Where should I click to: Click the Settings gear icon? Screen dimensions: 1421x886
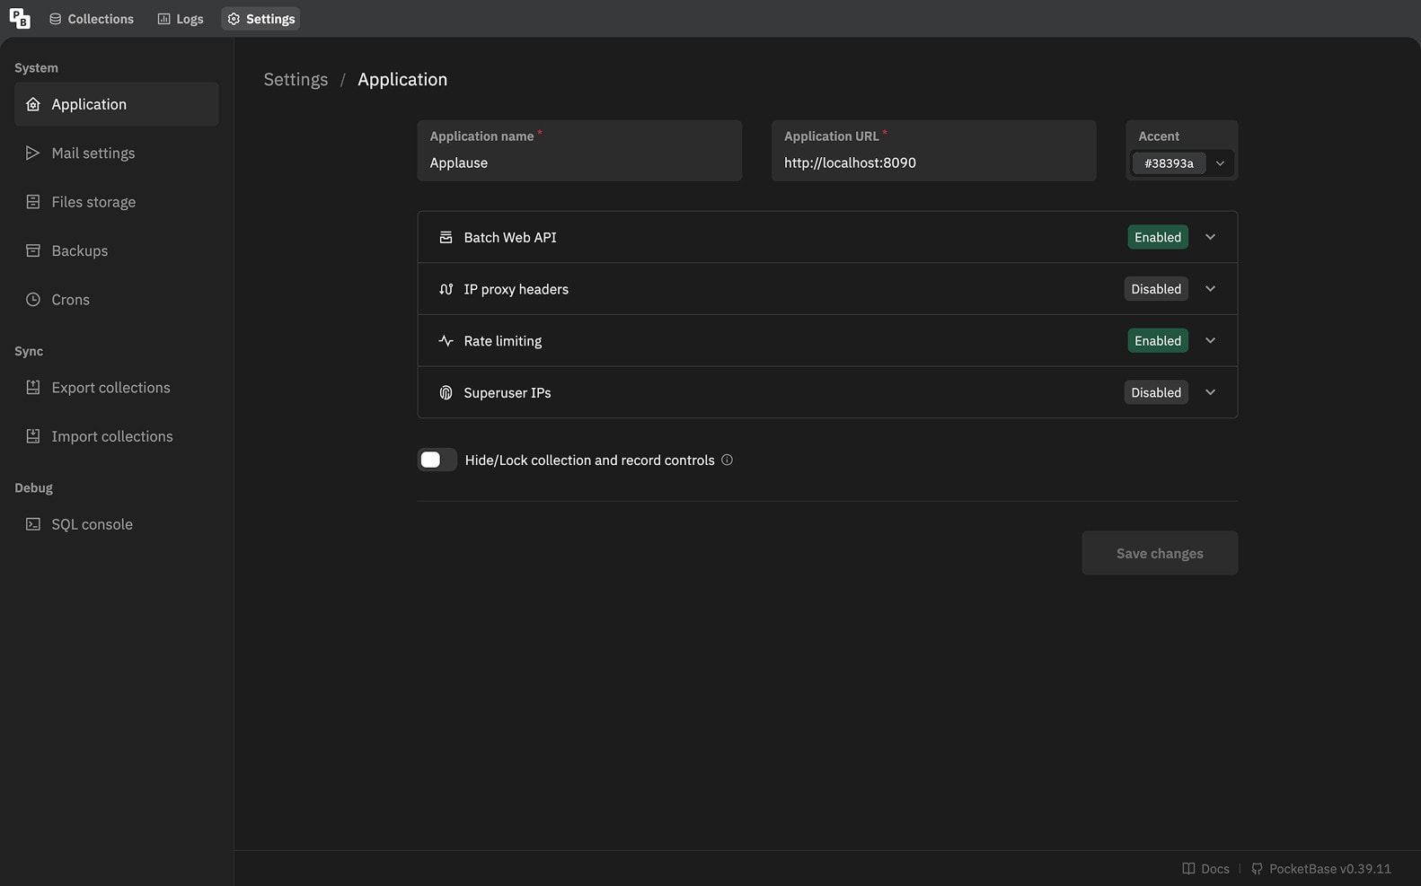coord(234,19)
